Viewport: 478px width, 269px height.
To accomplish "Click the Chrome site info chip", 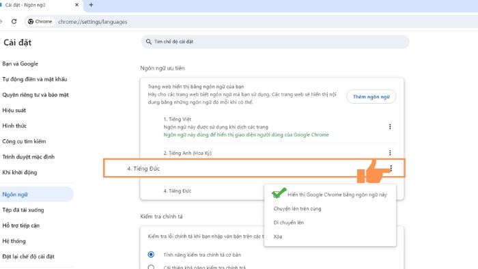I will [x=40, y=22].
